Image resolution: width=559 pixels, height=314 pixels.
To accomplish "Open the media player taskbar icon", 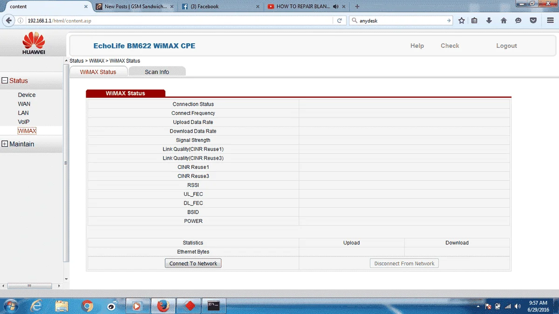I will 137,306.
